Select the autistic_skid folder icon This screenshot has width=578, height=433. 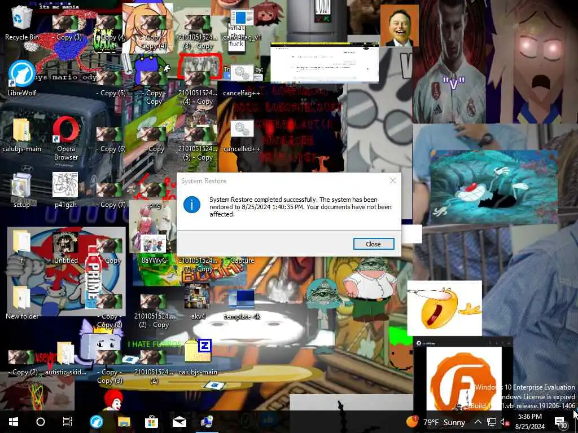pyautogui.click(x=65, y=358)
